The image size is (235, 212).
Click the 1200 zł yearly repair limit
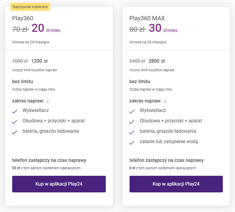(x=39, y=61)
